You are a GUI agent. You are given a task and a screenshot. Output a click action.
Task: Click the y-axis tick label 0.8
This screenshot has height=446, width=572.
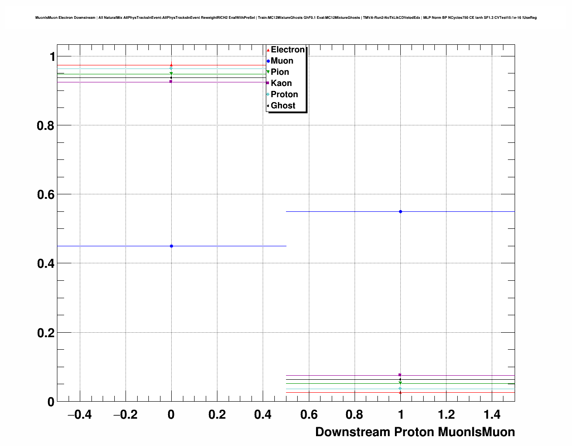point(45,126)
